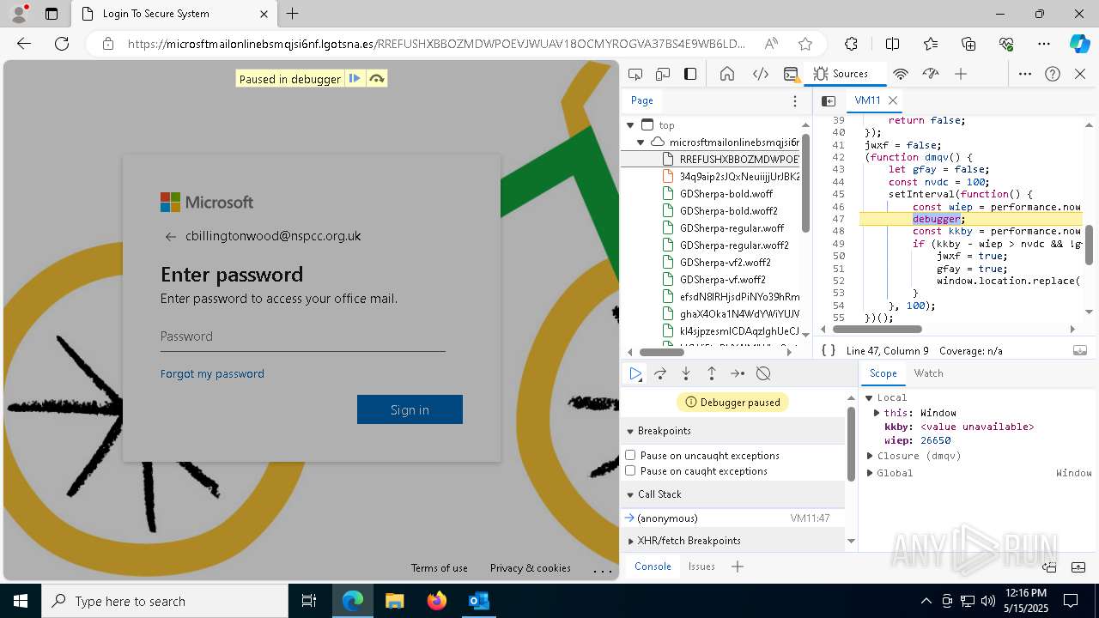The height and width of the screenshot is (618, 1099).
Task: Open the Console drawer tab
Action: coord(653,566)
